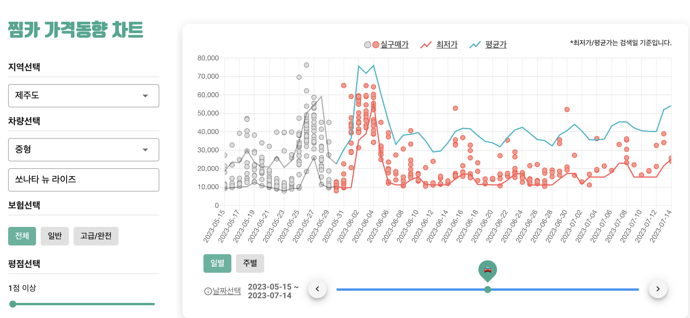Select the 고급/완전 insurance option
The width and height of the screenshot is (690, 318).
[96, 236]
